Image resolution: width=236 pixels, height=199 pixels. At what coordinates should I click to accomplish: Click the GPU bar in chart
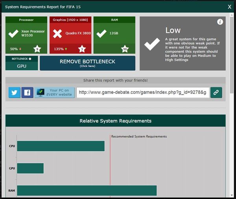[x=30, y=168]
